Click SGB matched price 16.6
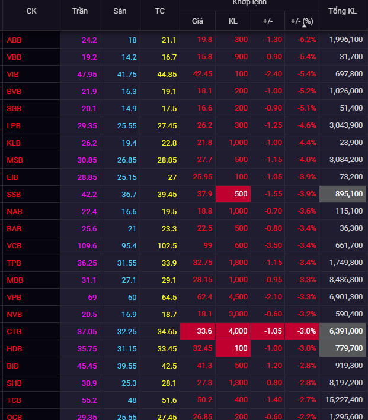This screenshot has height=420, width=368. [x=205, y=108]
